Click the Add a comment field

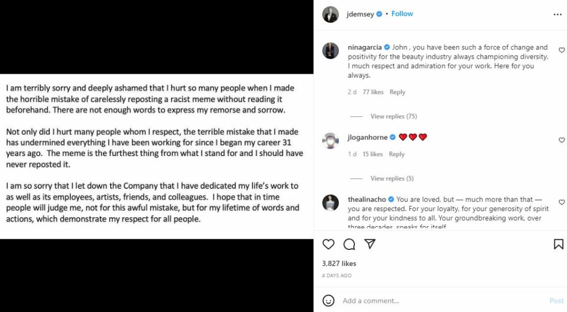pyautogui.click(x=444, y=300)
